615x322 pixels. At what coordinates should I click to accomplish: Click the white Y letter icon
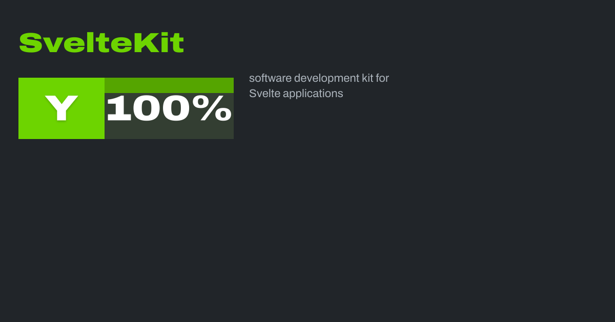point(61,108)
